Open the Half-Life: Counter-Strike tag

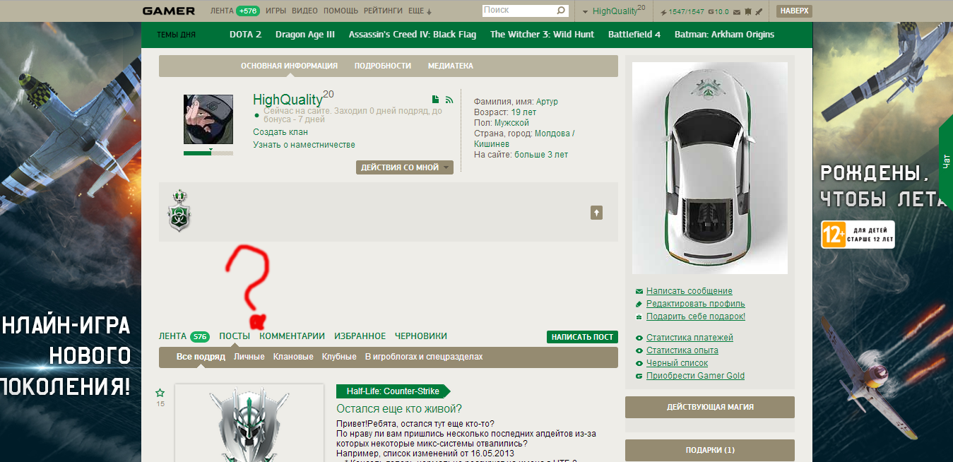coord(393,391)
